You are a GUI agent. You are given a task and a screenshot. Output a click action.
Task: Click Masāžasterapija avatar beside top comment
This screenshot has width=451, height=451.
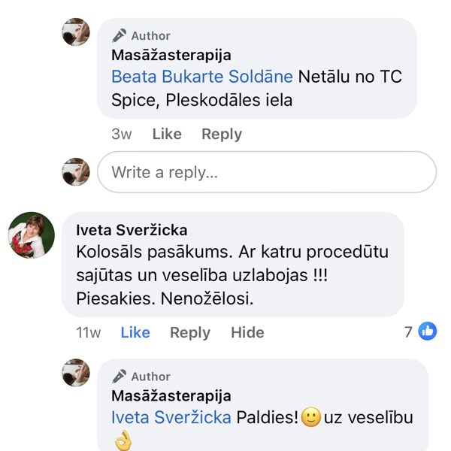(76, 32)
